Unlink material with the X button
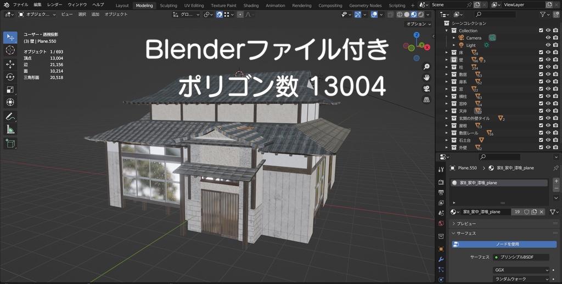 (542, 212)
